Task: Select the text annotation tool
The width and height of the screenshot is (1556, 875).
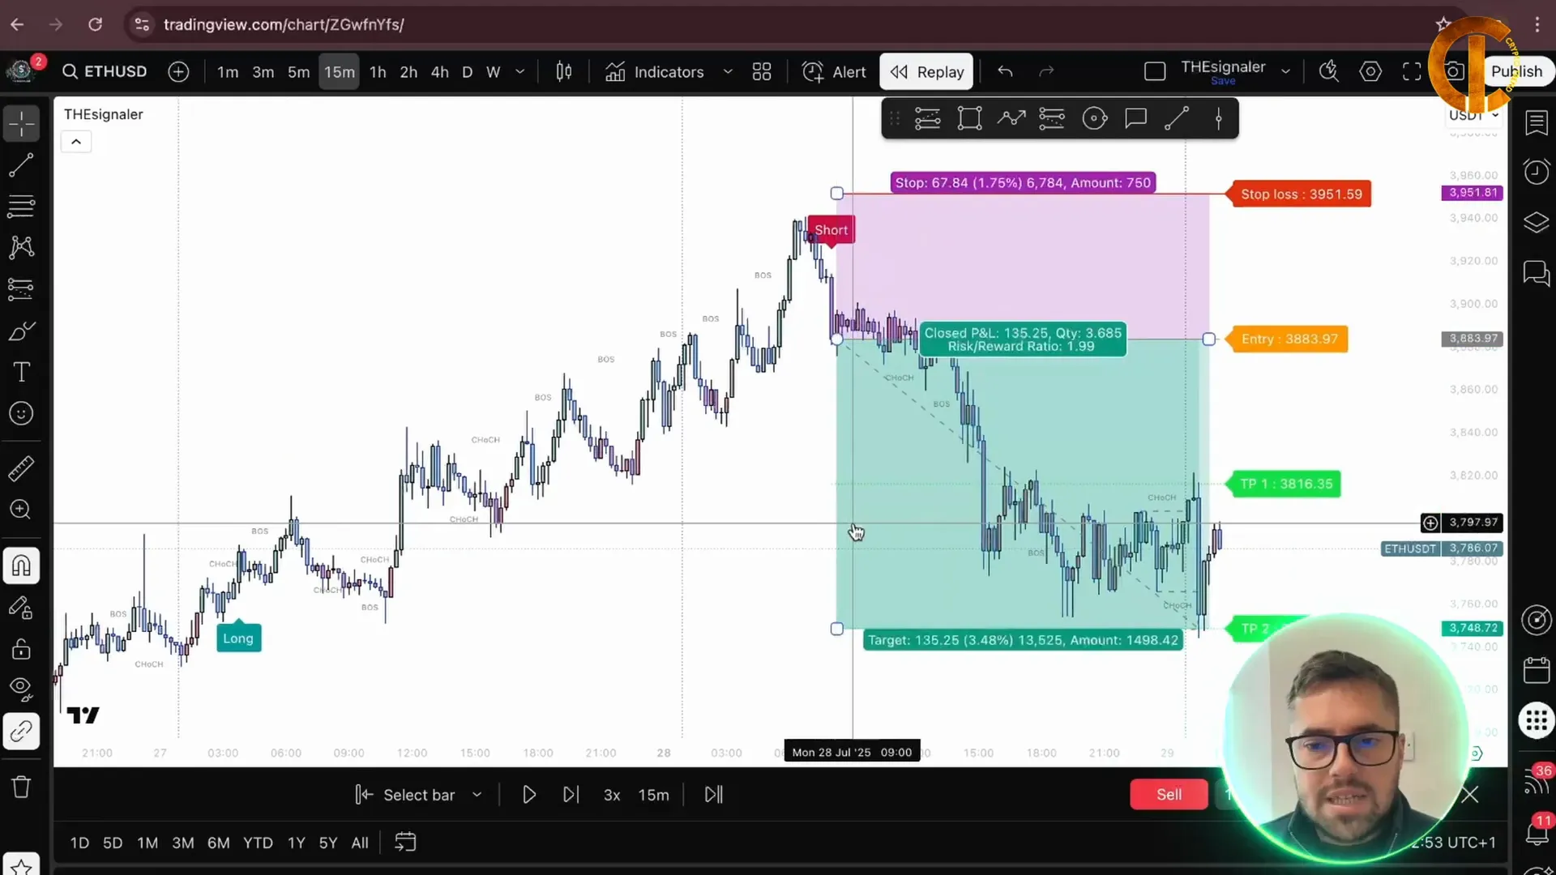Action: click(x=21, y=372)
